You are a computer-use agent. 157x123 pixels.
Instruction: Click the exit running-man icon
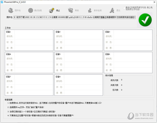click(112, 10)
